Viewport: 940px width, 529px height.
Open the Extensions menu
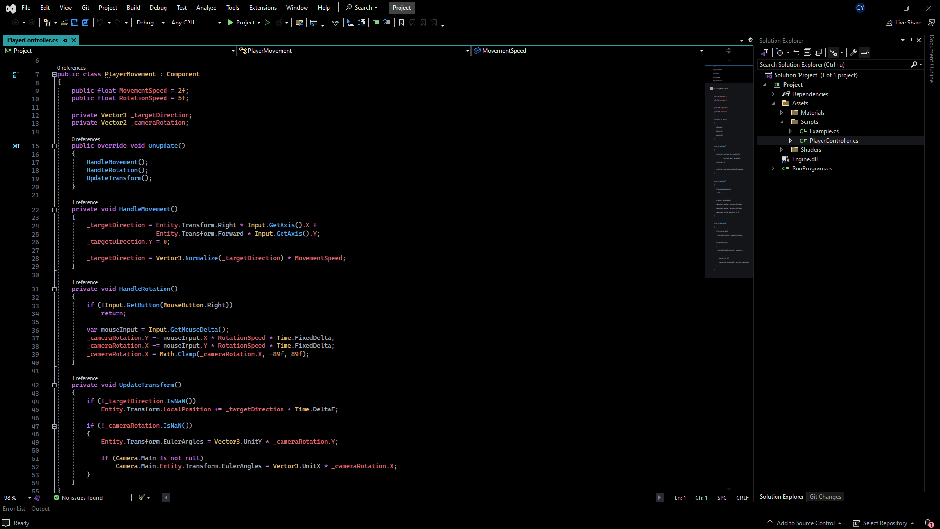pyautogui.click(x=262, y=8)
